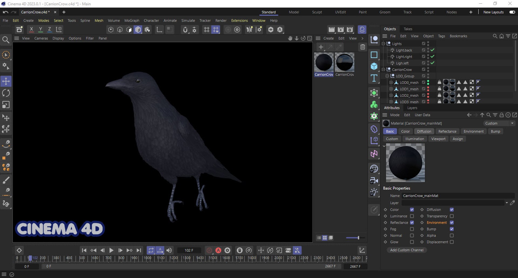Click the timeline playhead at frame 102

tap(30, 258)
